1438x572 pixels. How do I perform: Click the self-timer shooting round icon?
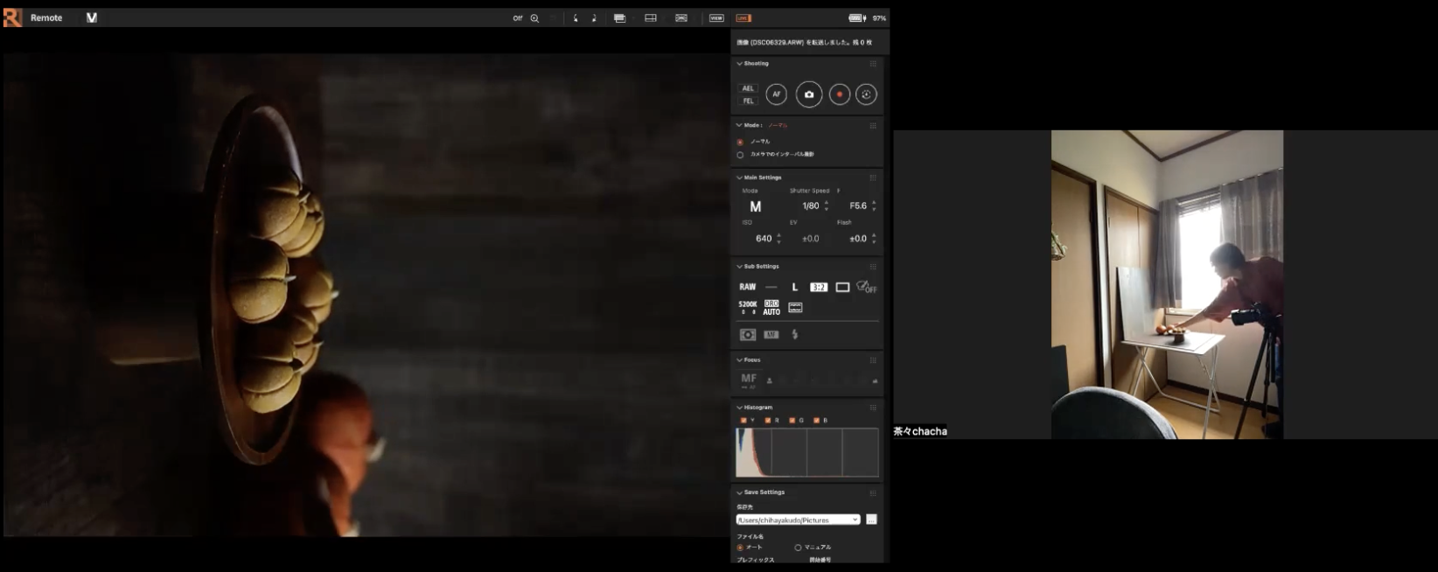[866, 94]
